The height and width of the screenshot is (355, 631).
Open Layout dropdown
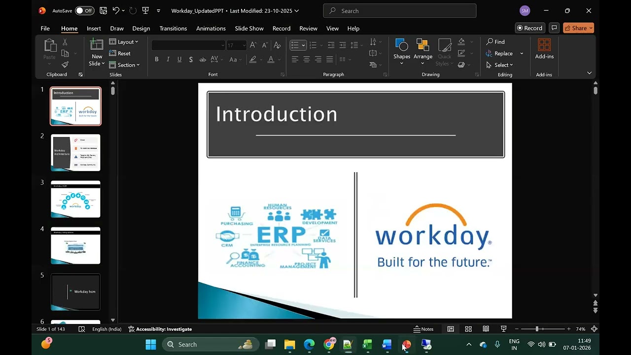tap(124, 42)
